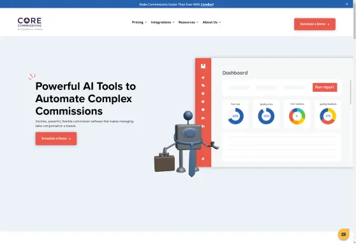This screenshot has width=356, height=244.
Task: Click the logo icon atop the red dashboard sidebar
Action: coord(204,66)
